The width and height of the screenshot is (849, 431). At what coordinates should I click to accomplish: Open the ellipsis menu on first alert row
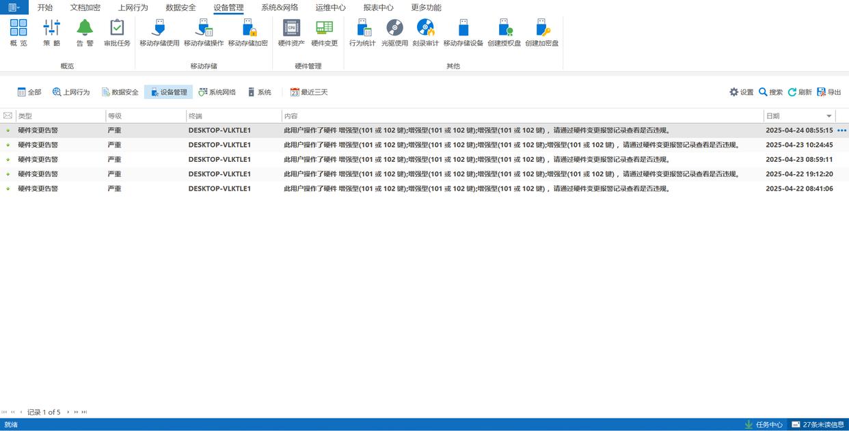pos(841,130)
